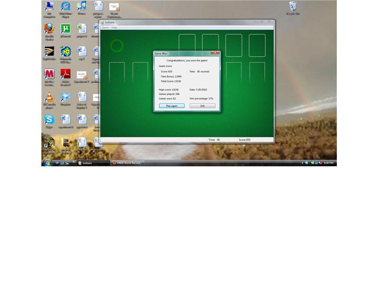Open Recycle Bin on desktop
The height and width of the screenshot is (284, 379).
tap(293, 8)
